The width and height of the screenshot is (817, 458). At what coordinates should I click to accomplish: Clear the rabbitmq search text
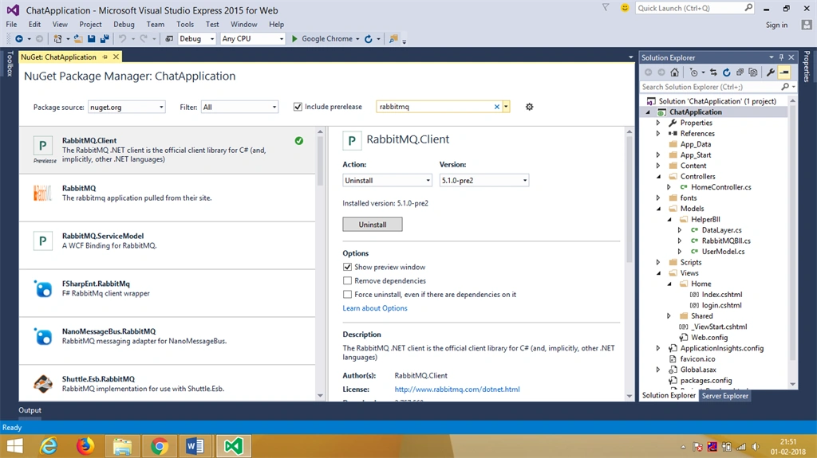pos(496,107)
